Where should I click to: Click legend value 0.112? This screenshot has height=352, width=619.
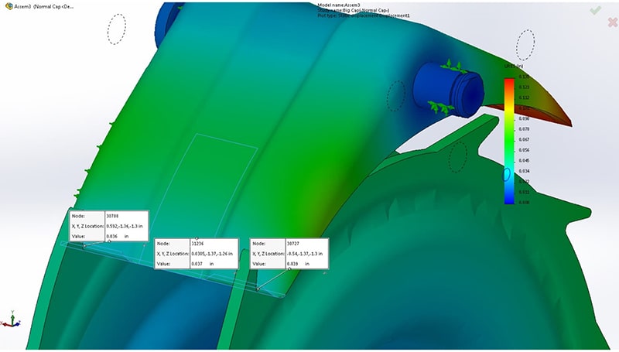coord(524,97)
